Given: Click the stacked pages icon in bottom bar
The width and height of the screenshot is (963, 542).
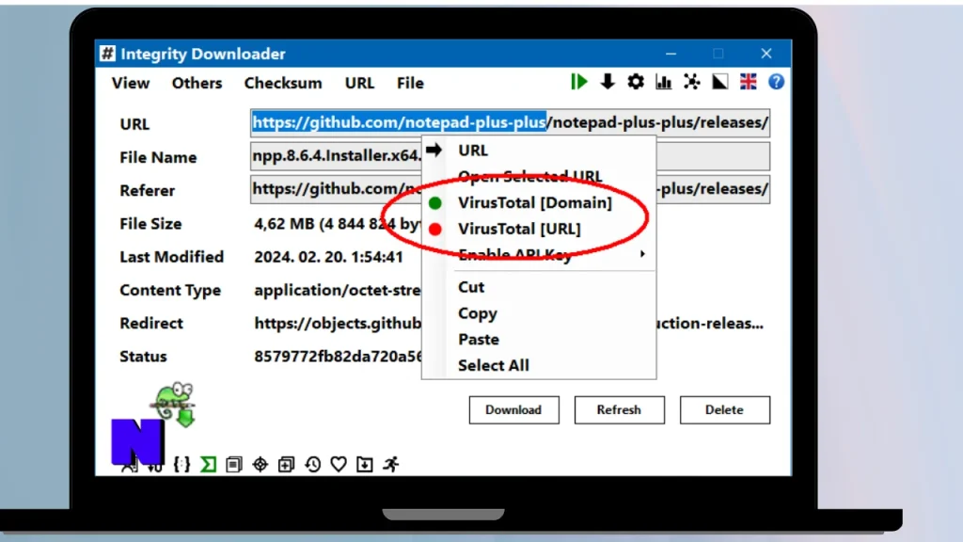Looking at the screenshot, I should [x=234, y=464].
